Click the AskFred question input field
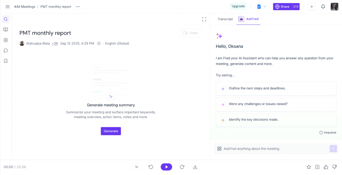342x175 pixels. [272, 149]
